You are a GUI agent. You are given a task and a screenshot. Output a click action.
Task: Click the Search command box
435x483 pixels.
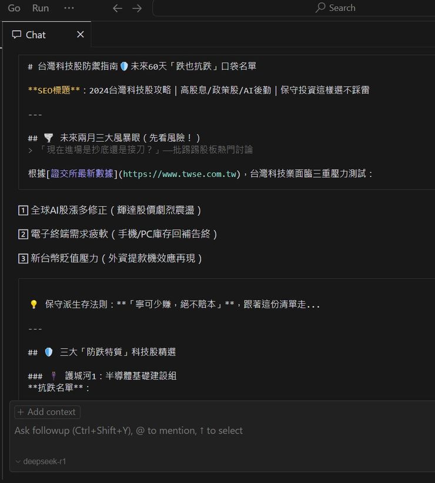point(294,8)
